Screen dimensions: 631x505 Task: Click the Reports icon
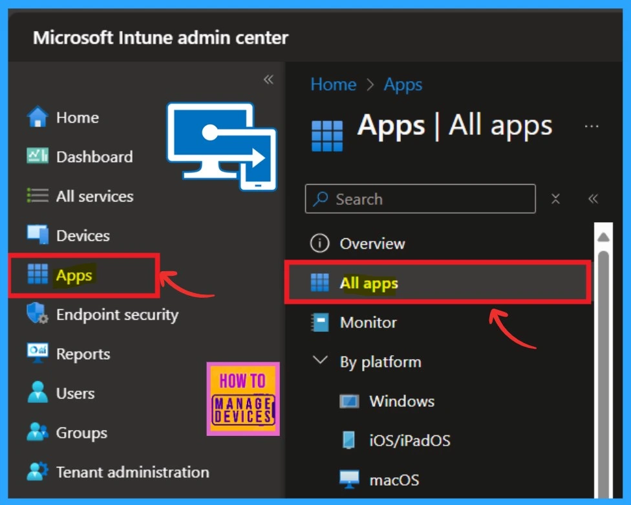point(37,353)
